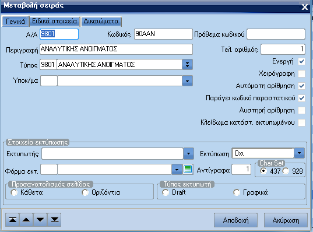Confirm with the Αποδοχή button

(235, 220)
